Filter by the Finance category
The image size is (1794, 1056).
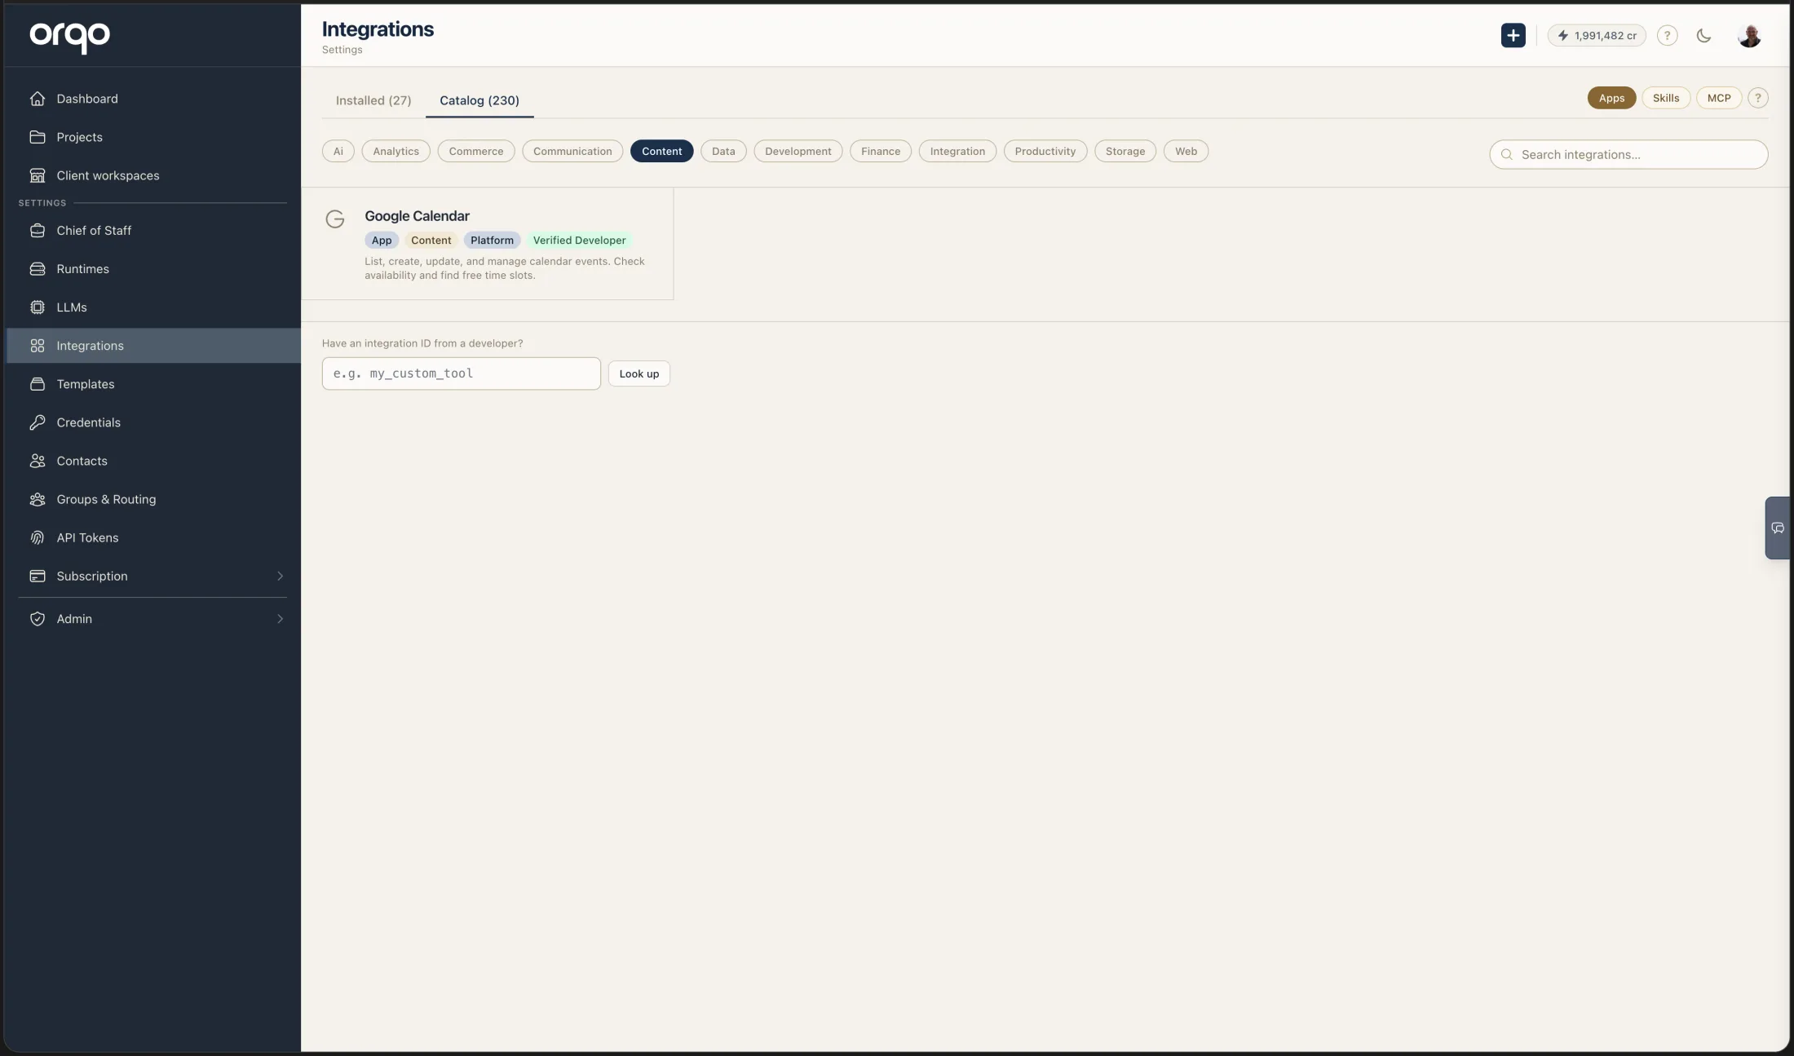point(881,151)
